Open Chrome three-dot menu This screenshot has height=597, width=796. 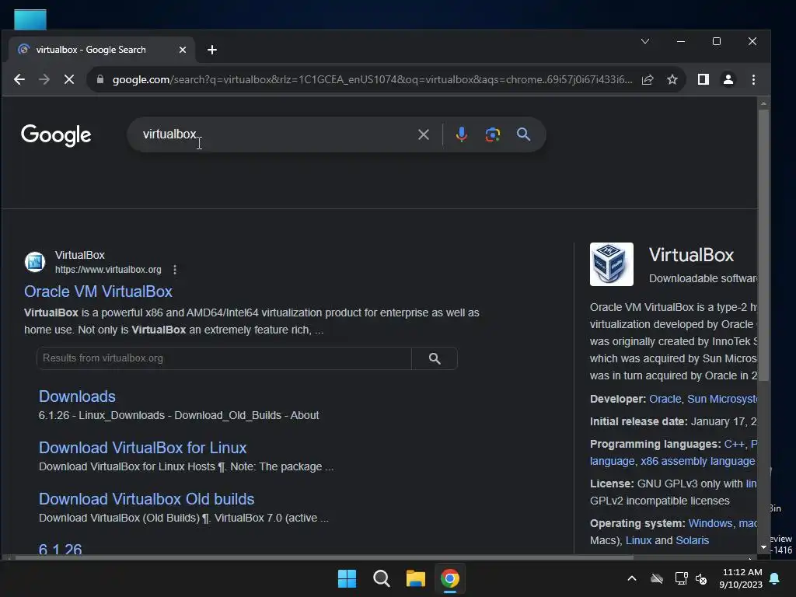click(753, 79)
